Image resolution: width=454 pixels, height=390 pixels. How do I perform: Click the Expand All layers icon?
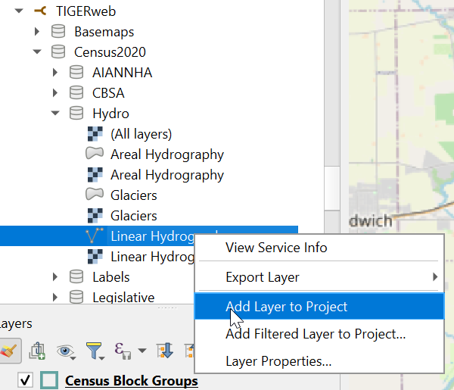coord(165,351)
